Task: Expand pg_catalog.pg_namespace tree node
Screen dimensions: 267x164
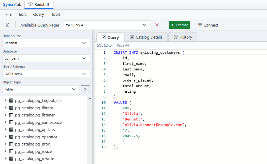Action: pos(6,122)
